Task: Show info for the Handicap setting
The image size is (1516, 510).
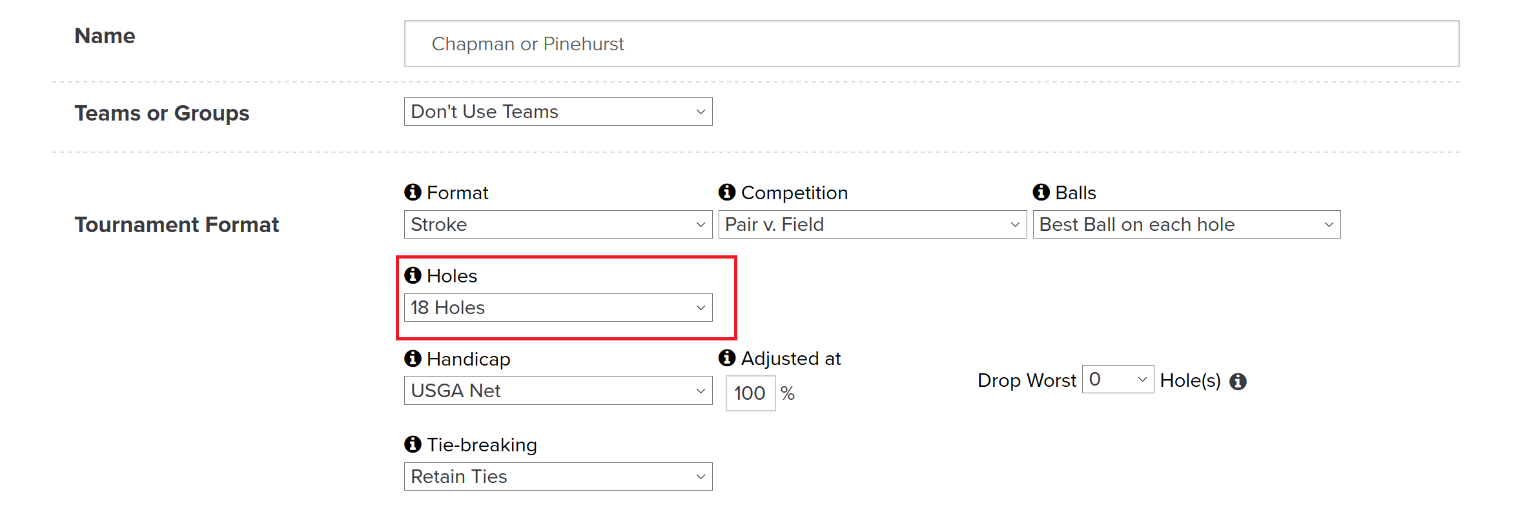Action: [x=413, y=358]
